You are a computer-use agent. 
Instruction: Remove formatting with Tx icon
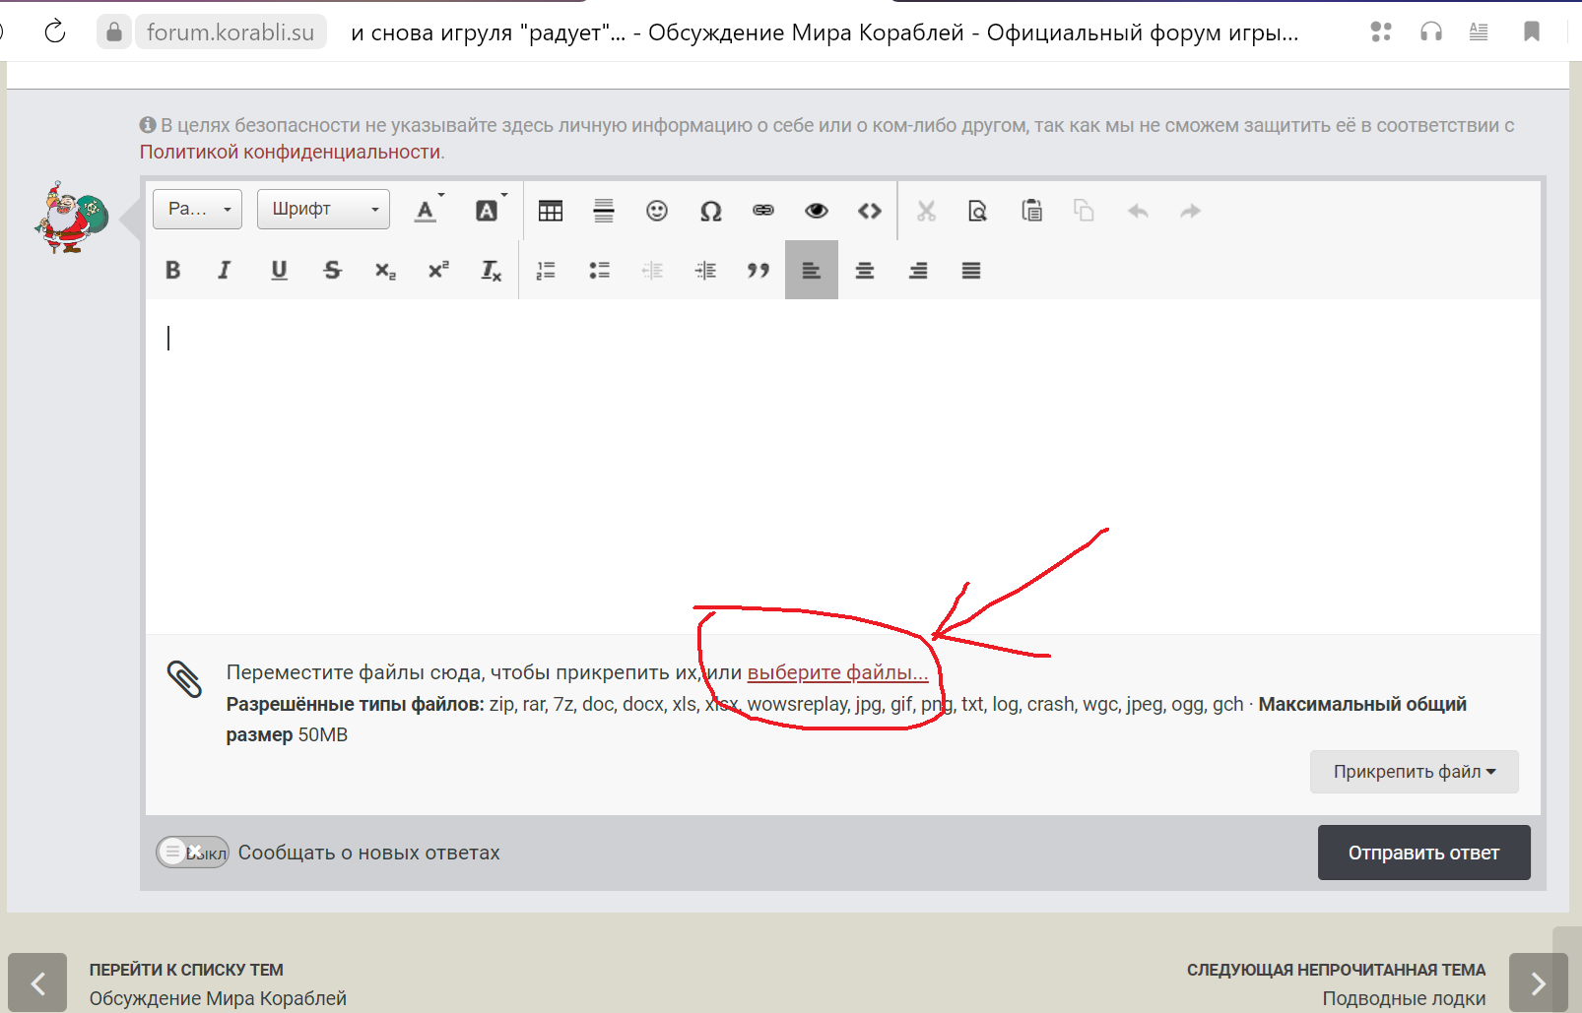[x=491, y=270]
